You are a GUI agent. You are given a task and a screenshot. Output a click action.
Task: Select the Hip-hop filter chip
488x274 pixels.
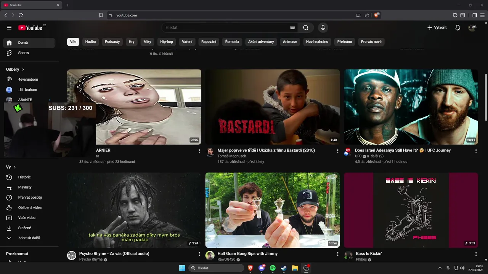point(167,41)
